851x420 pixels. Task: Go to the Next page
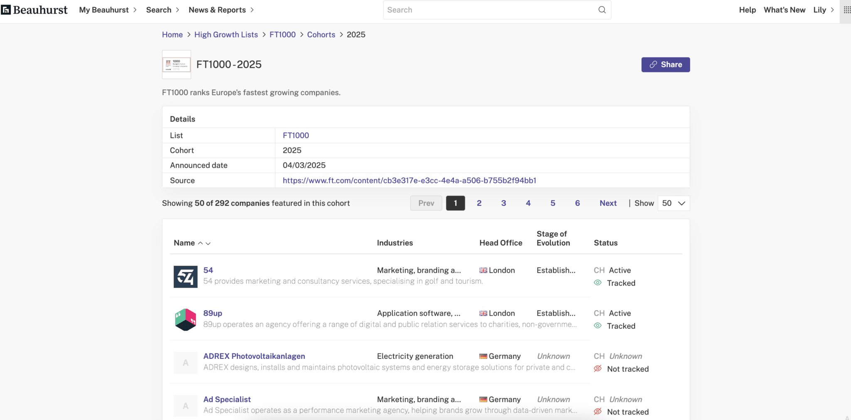[608, 203]
